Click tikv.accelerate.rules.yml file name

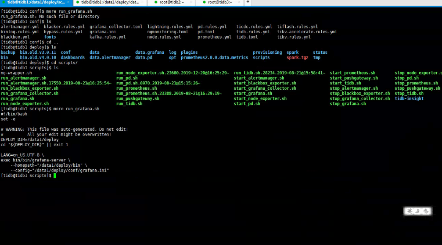pos(307,32)
